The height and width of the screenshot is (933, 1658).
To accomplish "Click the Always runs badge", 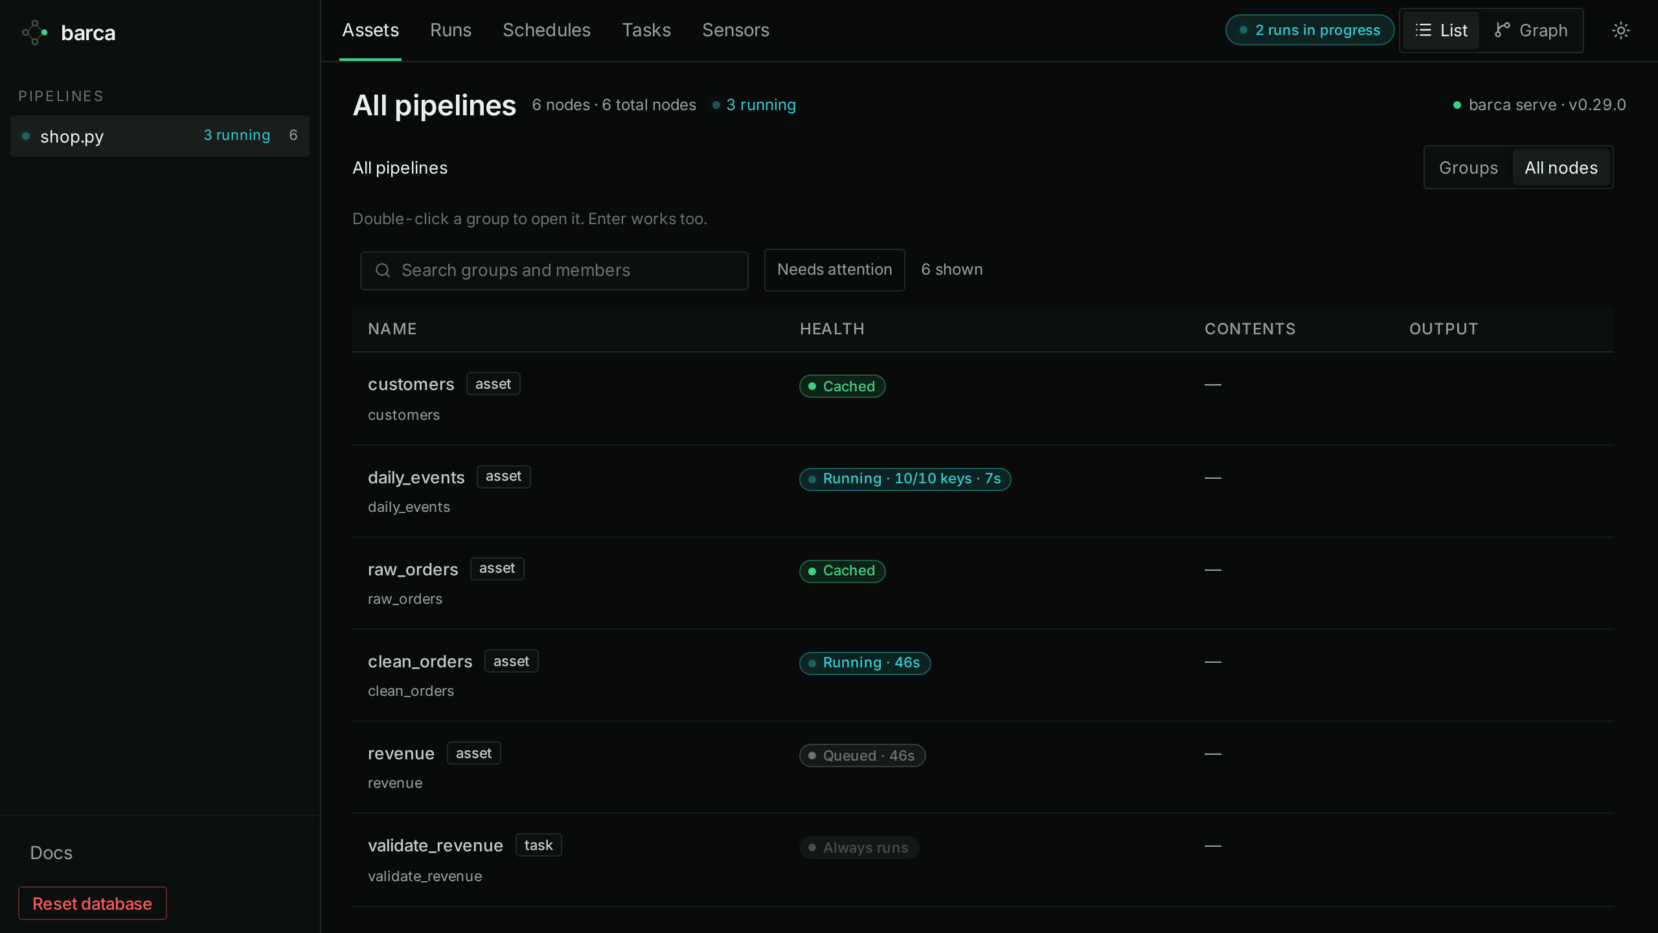I will 859,847.
